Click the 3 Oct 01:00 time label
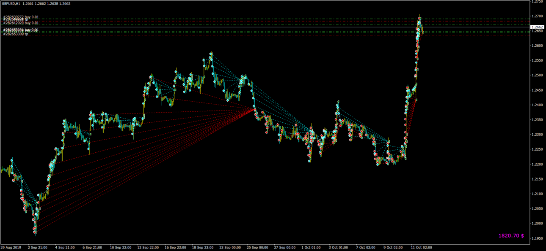 point(339,248)
